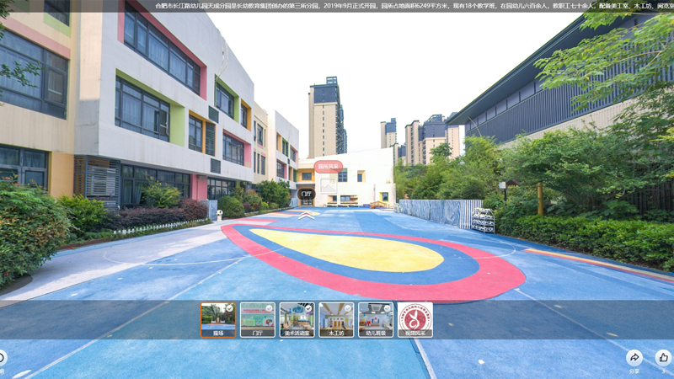Click the checkmark on 幼儿寝室 thumbnail

pos(388,308)
